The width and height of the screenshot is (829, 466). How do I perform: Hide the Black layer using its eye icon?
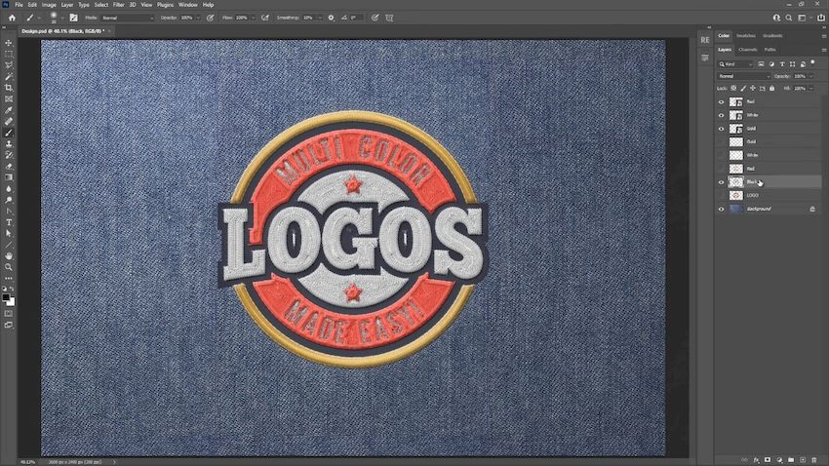[722, 182]
